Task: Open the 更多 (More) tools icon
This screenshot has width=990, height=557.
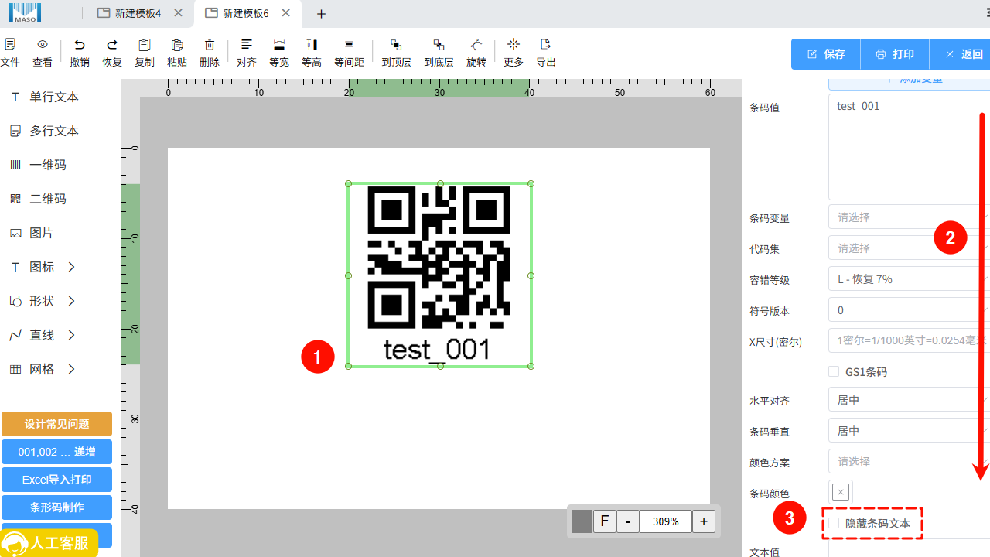Action: [514, 53]
